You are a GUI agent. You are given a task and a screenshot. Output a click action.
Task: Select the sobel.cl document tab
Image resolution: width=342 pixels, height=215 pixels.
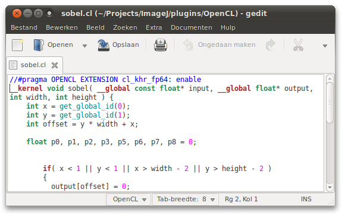33,65
